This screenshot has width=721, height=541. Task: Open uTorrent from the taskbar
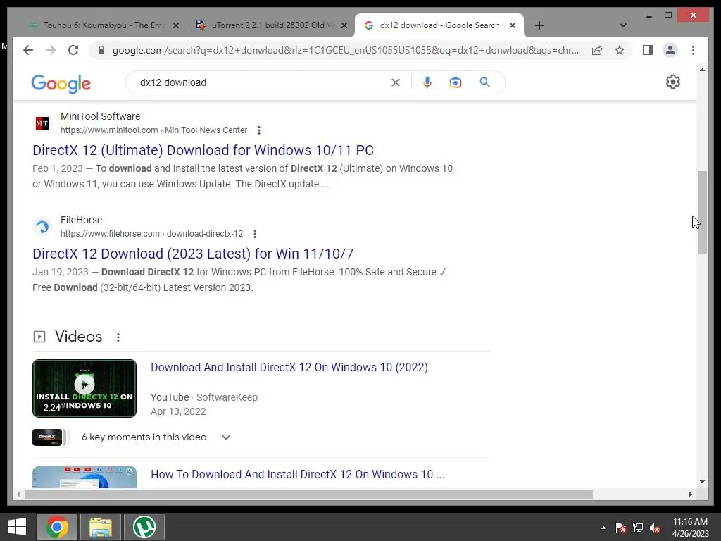click(144, 527)
